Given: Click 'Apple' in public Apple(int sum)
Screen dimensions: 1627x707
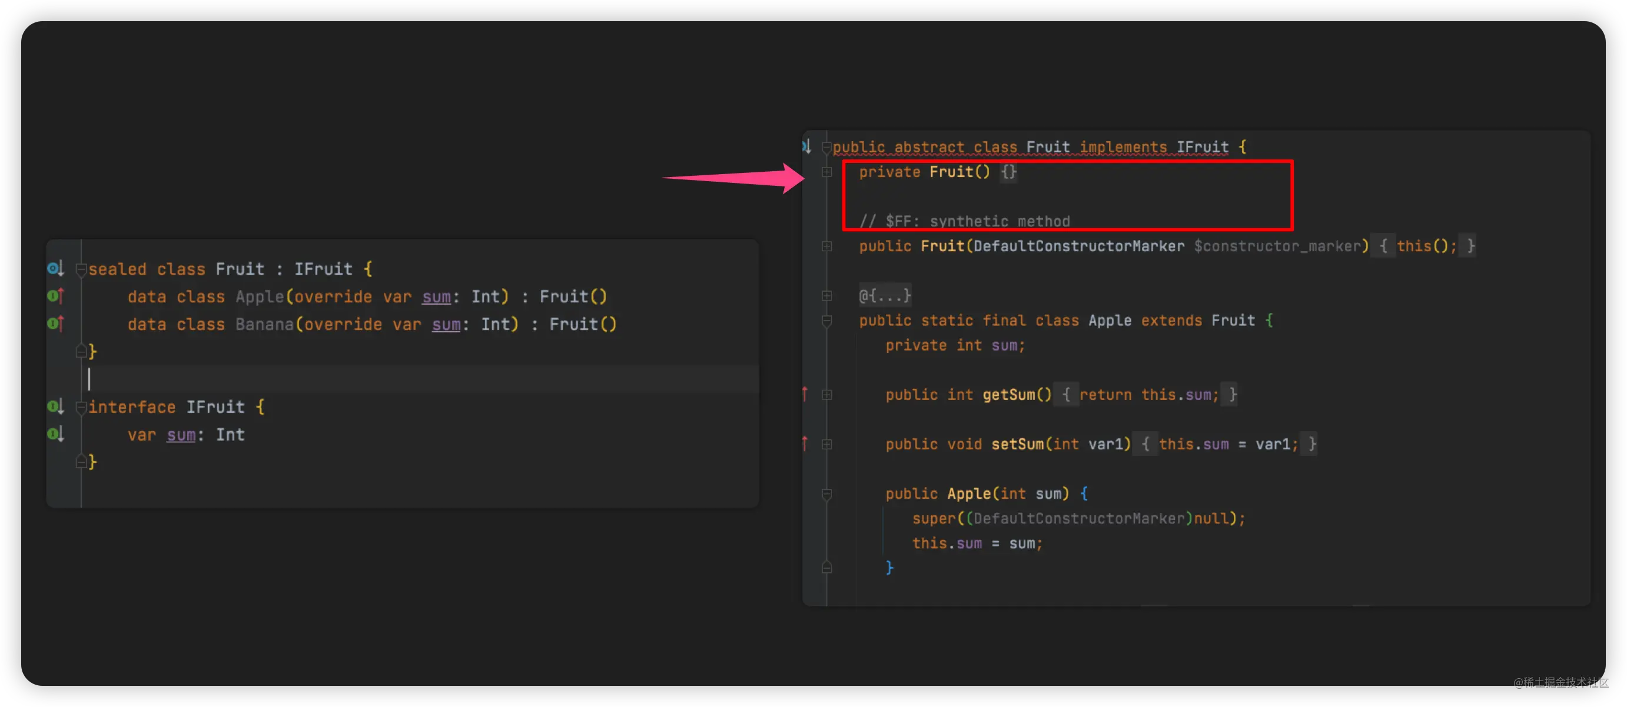Looking at the screenshot, I should (x=969, y=493).
